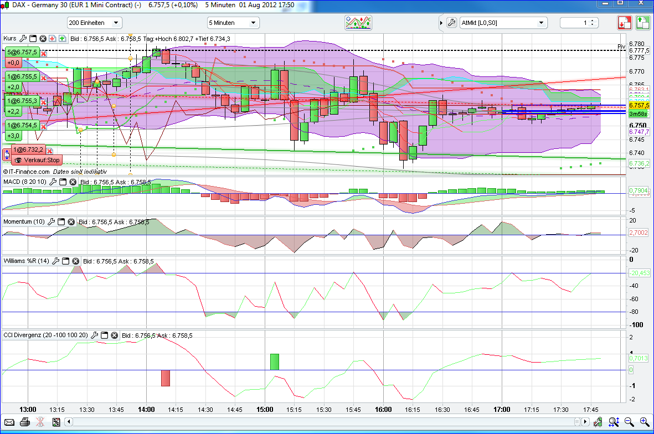Delete the 1@6.732,2 stop order
The height and width of the screenshot is (434, 654).
pos(50,151)
